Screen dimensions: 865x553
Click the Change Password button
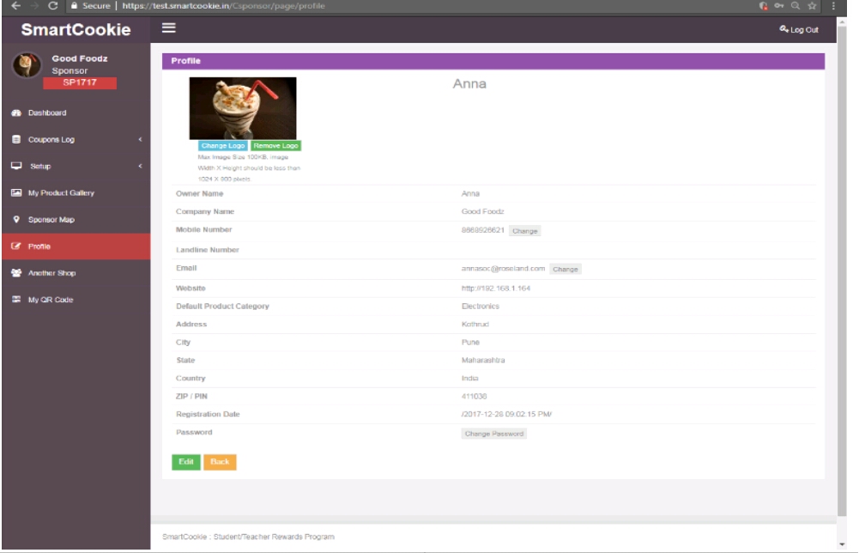click(x=493, y=434)
